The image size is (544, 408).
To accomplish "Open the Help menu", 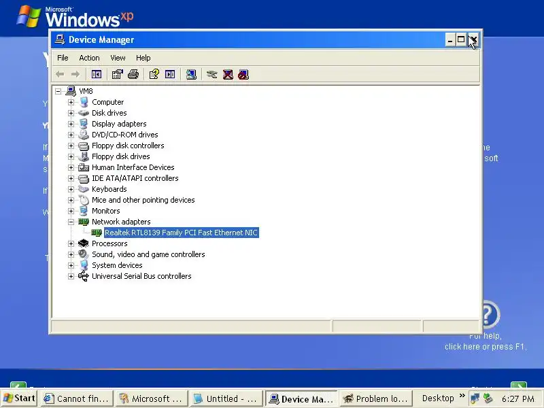I will point(143,58).
